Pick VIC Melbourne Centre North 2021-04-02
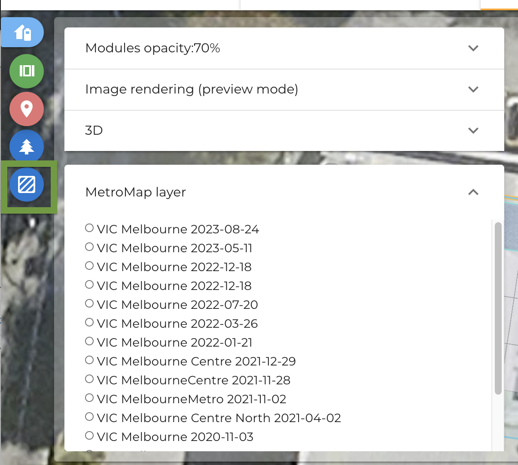This screenshot has width=518, height=465. tap(89, 417)
